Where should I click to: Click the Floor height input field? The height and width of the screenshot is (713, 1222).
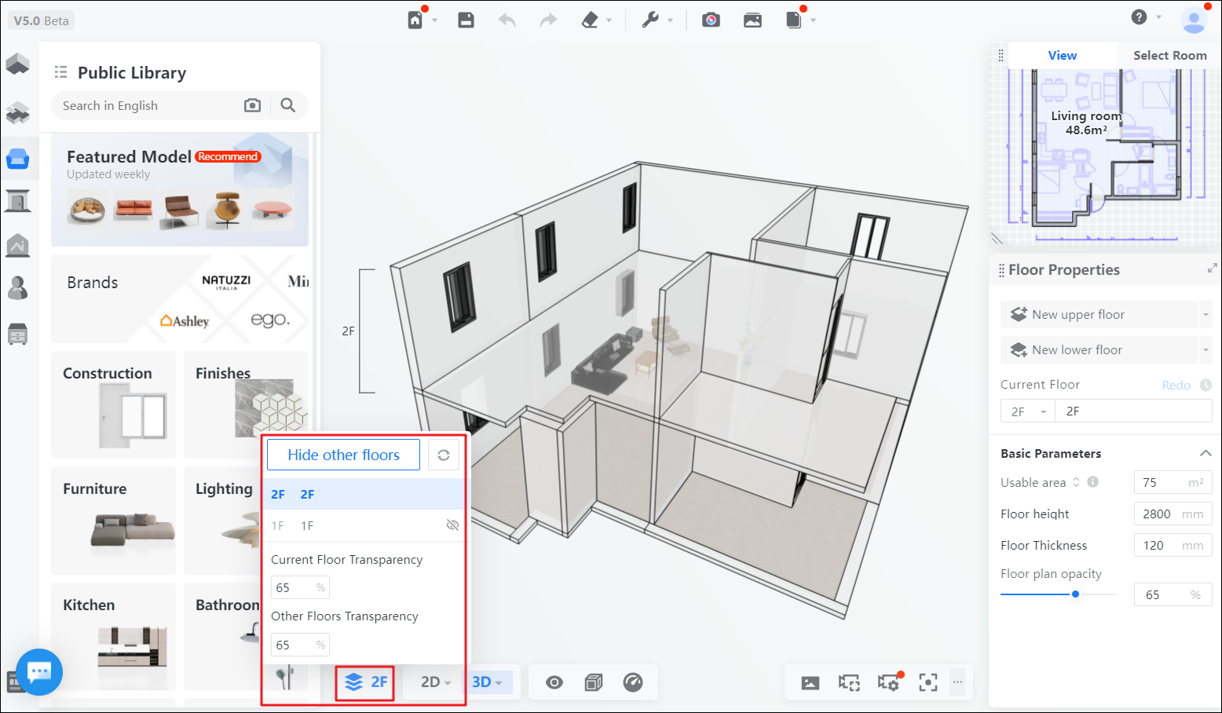[x=1161, y=514]
